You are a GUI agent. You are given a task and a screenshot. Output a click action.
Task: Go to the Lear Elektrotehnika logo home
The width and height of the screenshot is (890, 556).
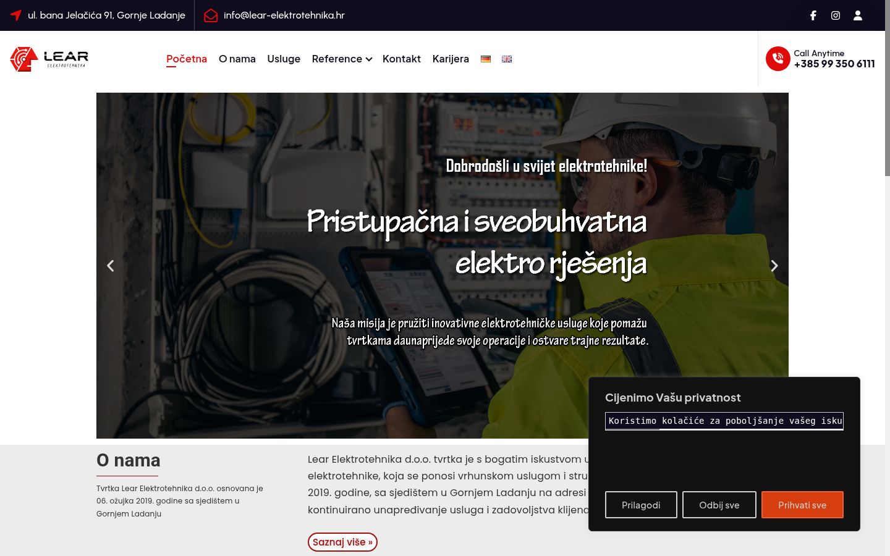click(x=49, y=59)
